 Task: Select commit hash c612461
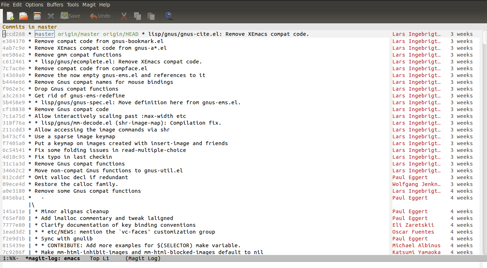pyautogui.click(x=14, y=62)
